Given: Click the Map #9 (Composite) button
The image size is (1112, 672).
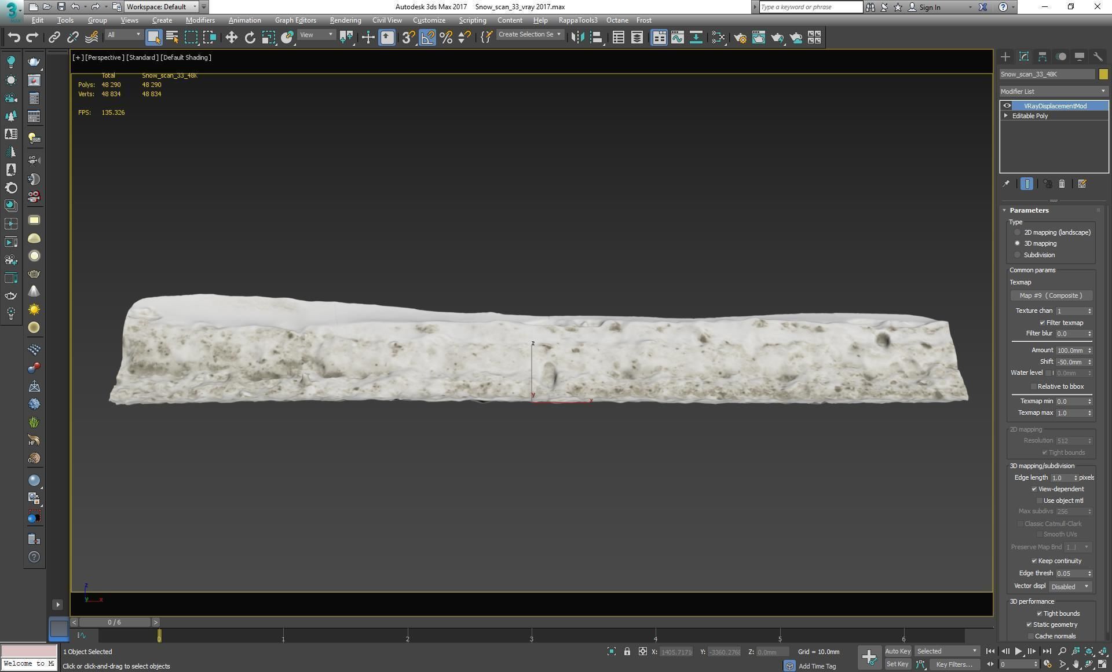Looking at the screenshot, I should pos(1051,296).
